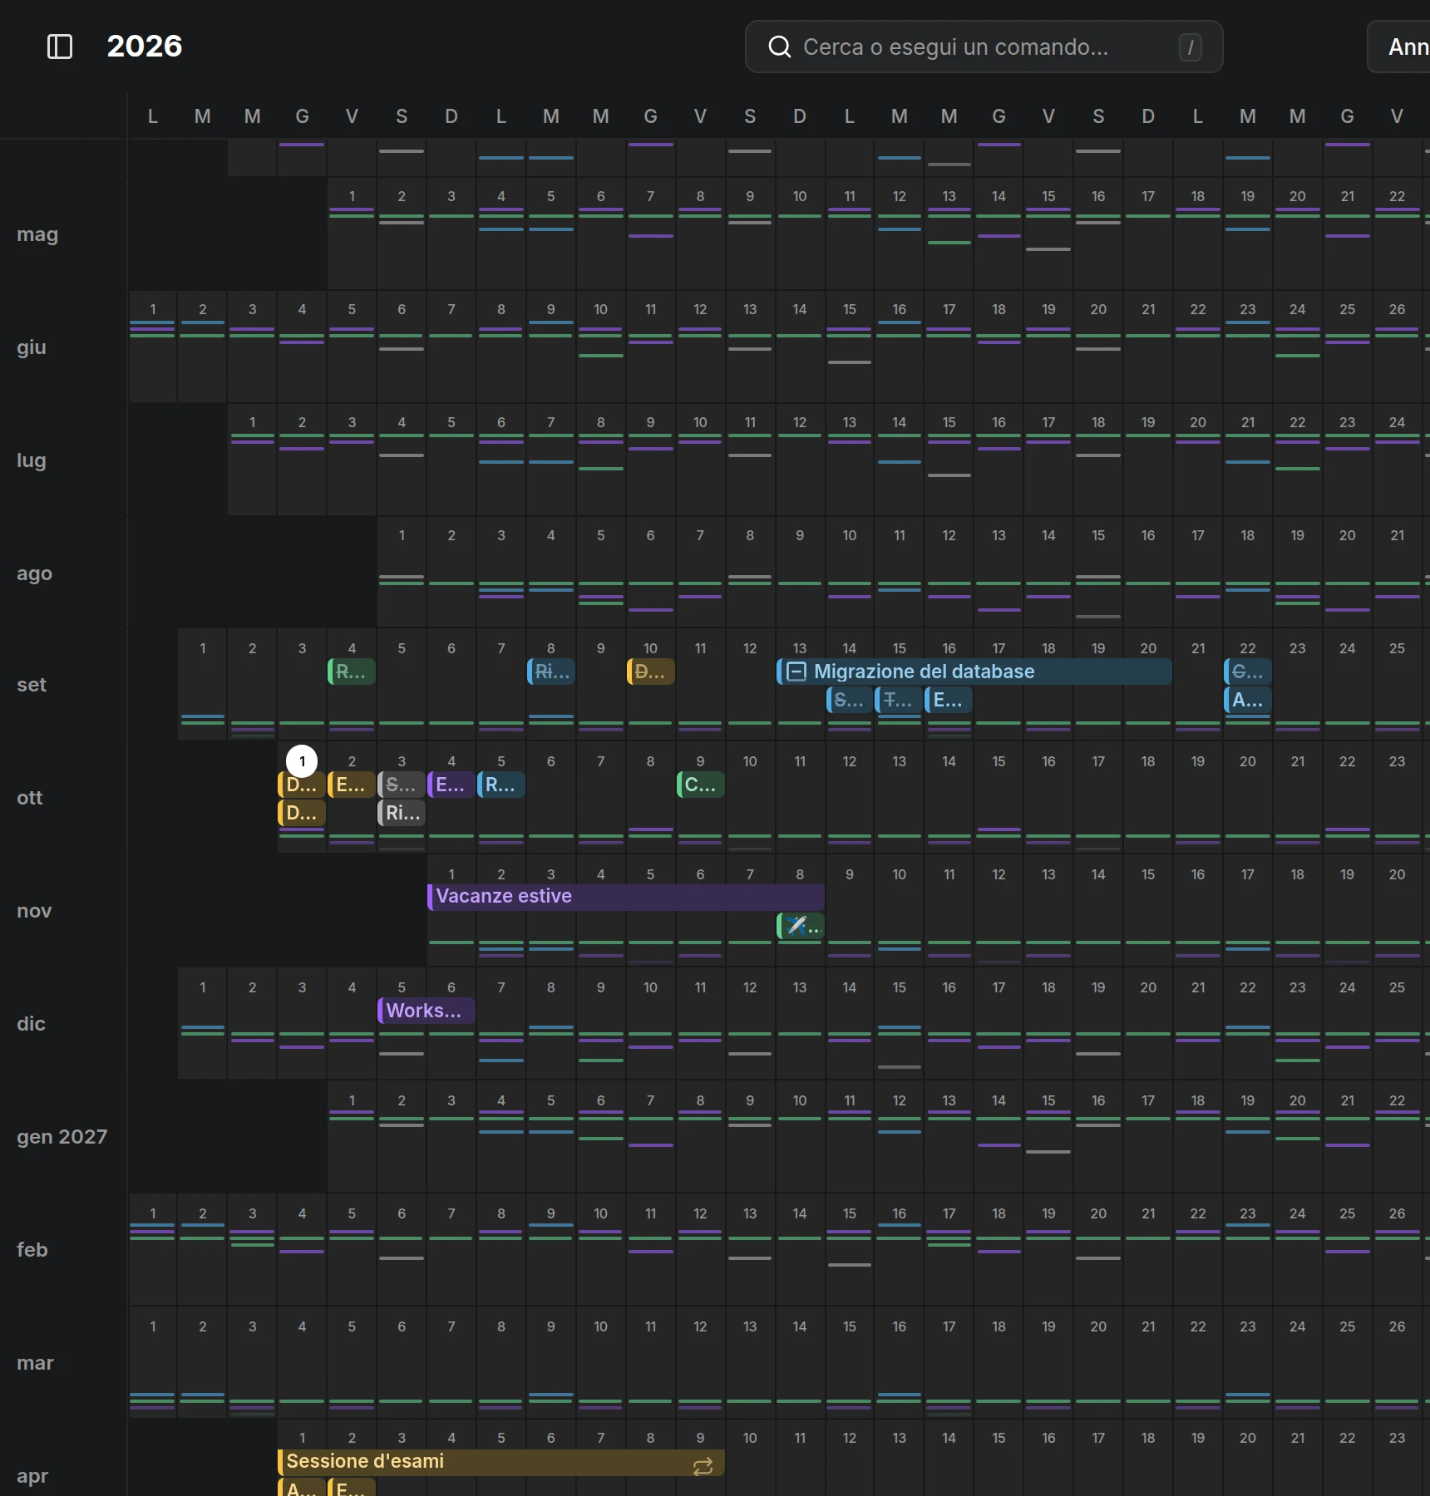Click the 2026 year heading

click(x=145, y=46)
